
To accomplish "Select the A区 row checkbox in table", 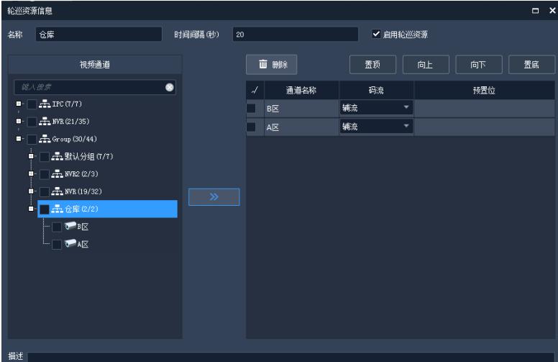I will 251,127.
